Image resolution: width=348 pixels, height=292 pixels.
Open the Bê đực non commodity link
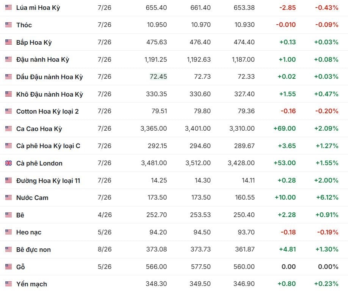coord(33,250)
